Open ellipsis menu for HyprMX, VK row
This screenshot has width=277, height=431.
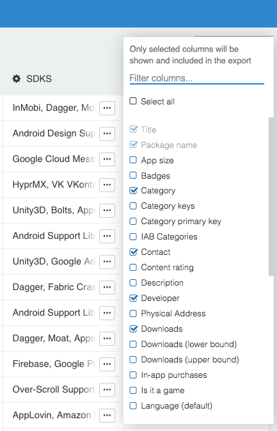pos(107,184)
